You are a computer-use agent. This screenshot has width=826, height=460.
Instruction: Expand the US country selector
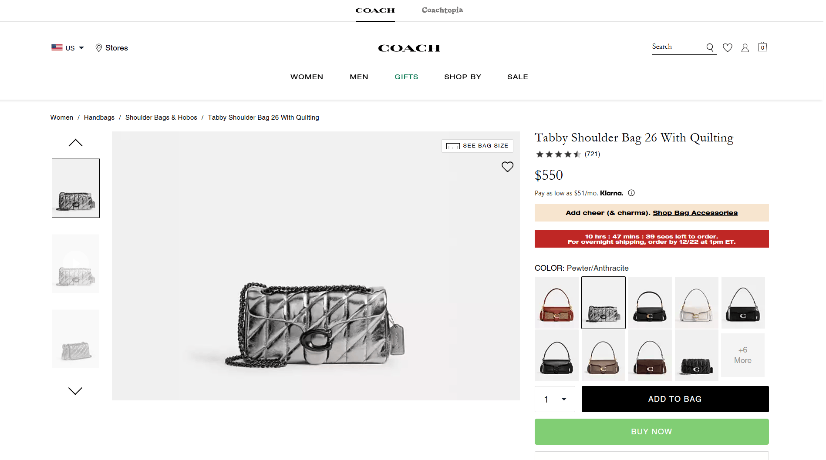click(x=67, y=48)
